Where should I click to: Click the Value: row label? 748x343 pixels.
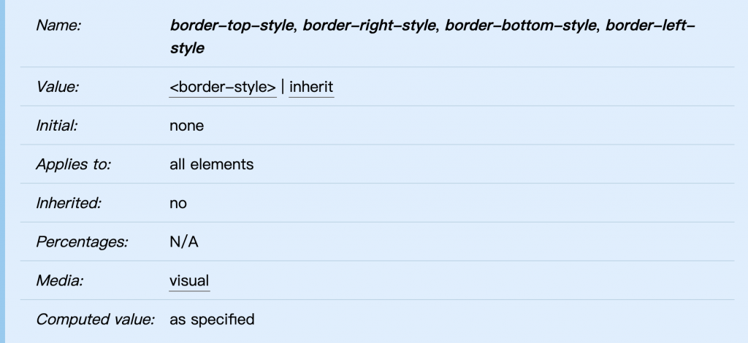tap(57, 87)
